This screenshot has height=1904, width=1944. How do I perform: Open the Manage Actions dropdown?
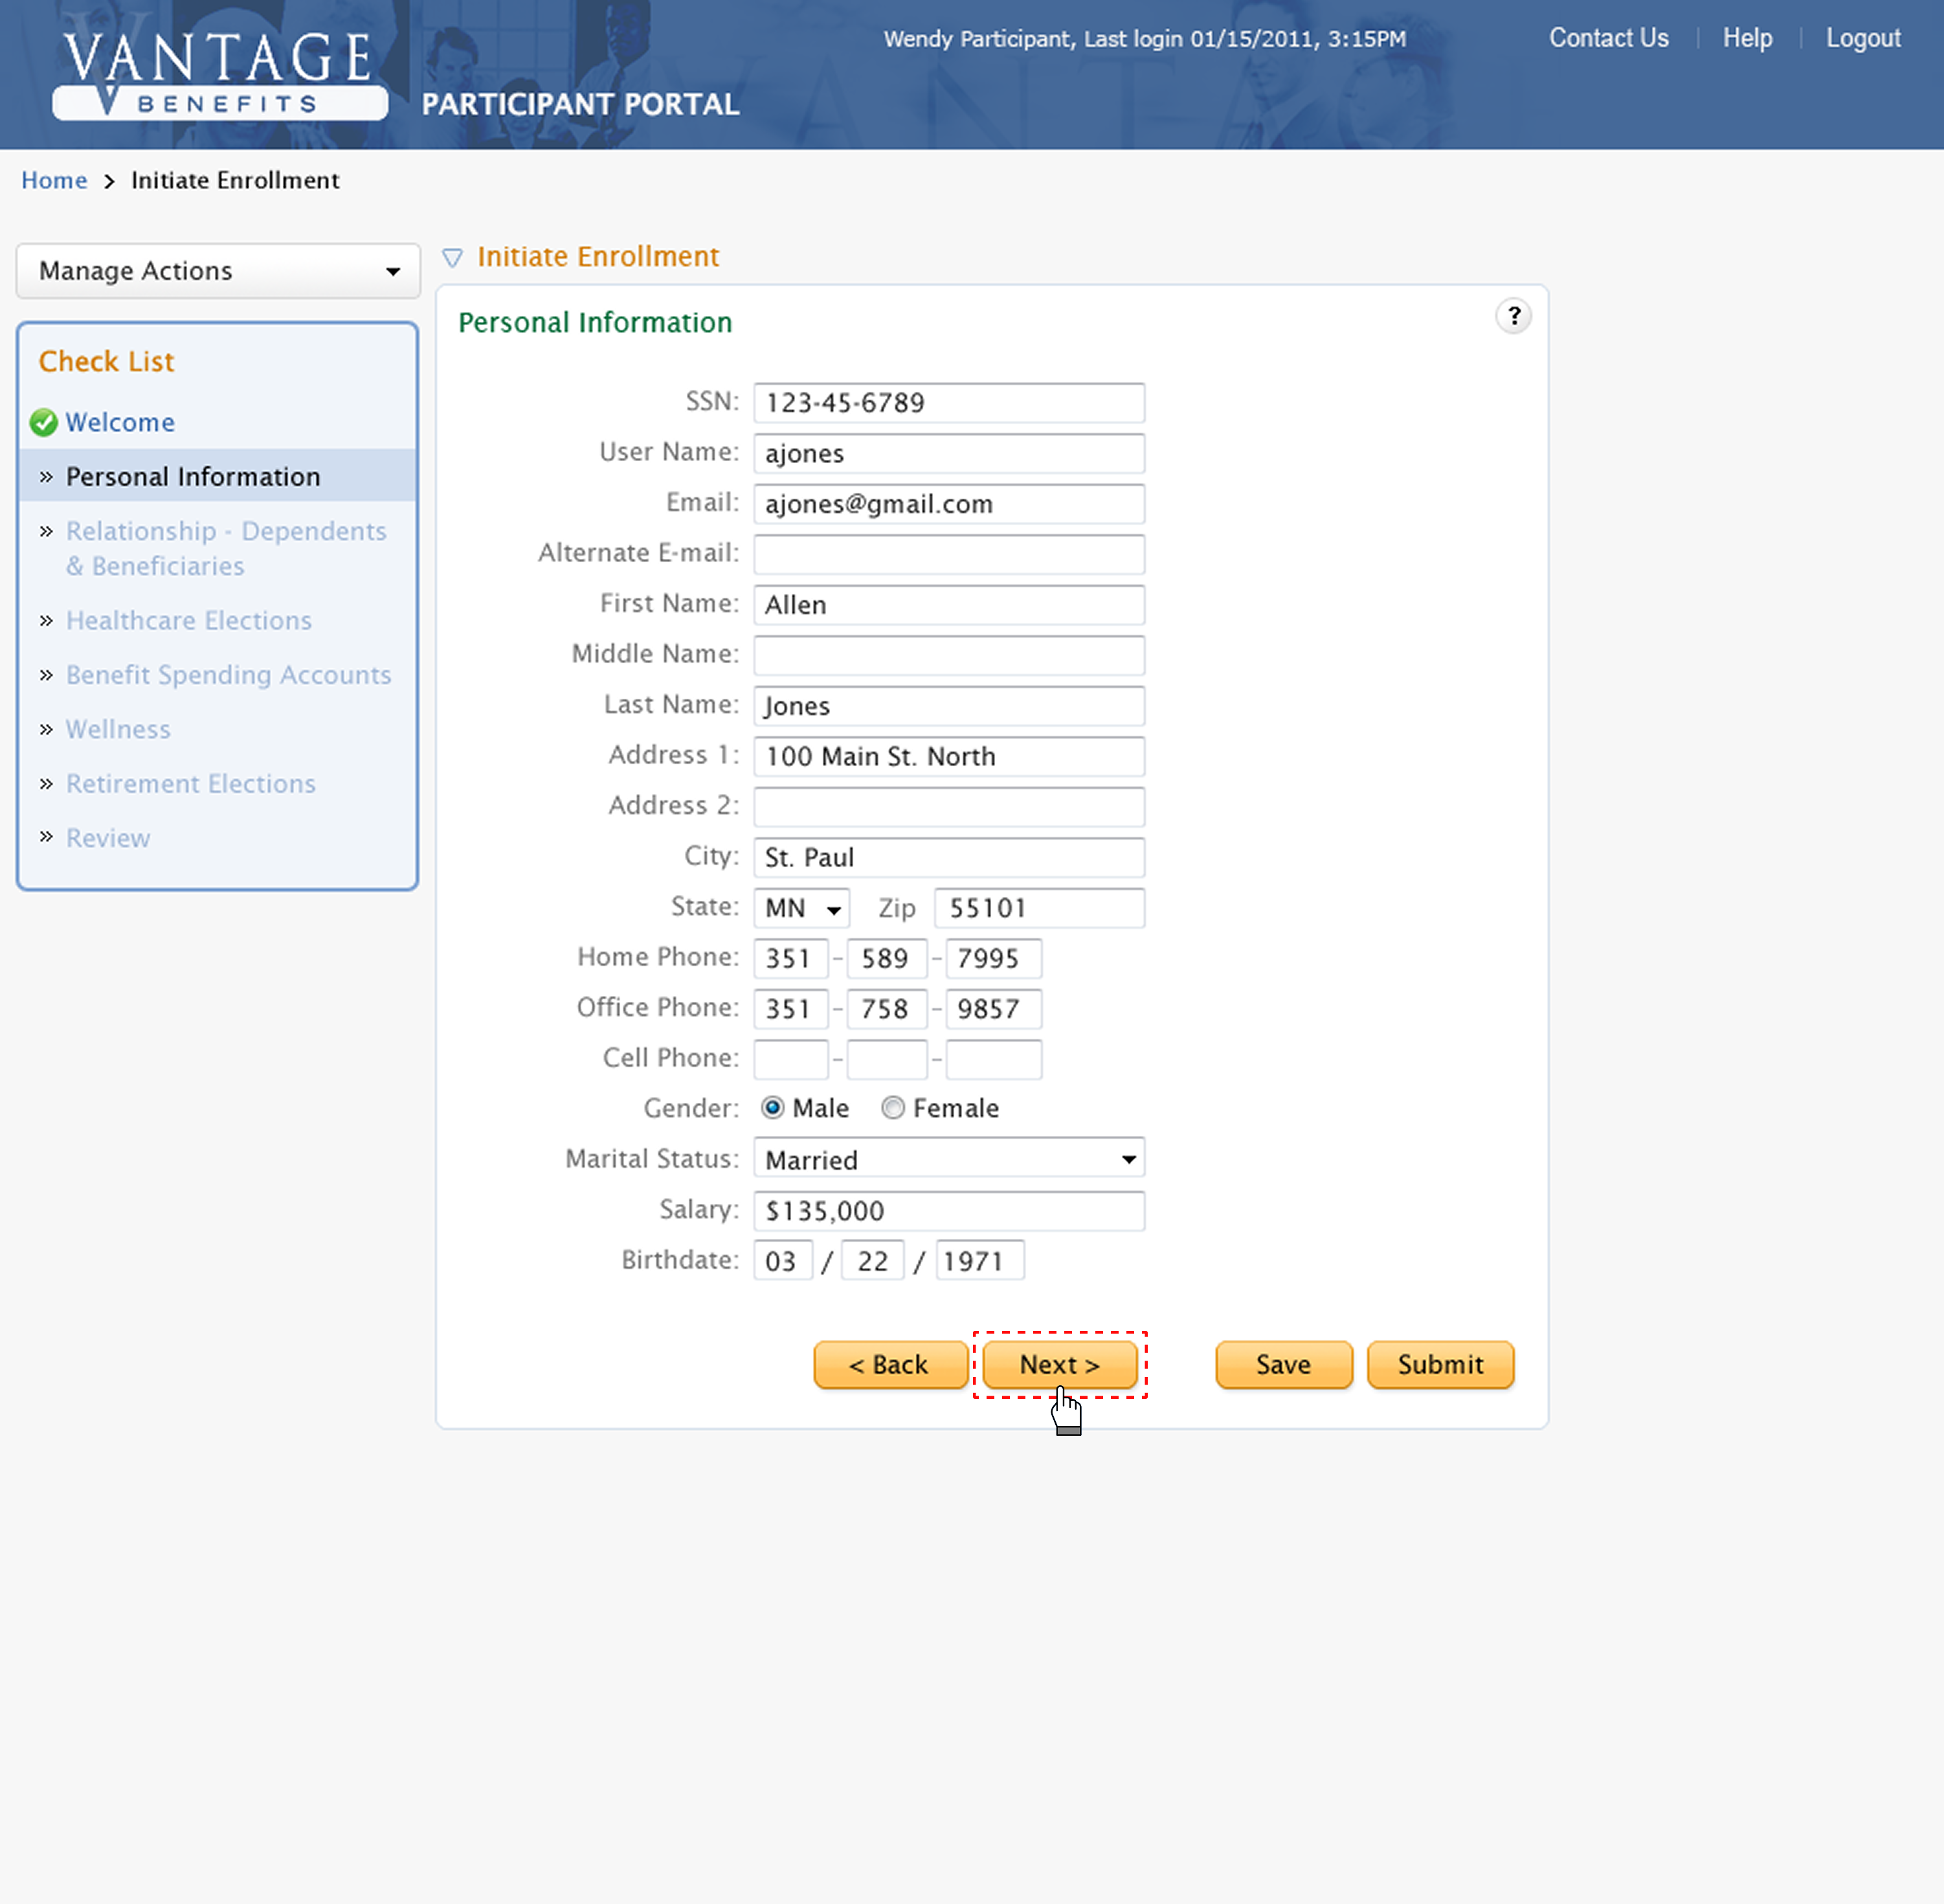tap(218, 271)
